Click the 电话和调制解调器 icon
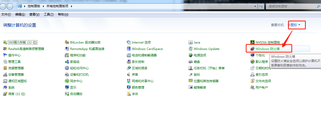 pyautogui.click(x=129, y=55)
